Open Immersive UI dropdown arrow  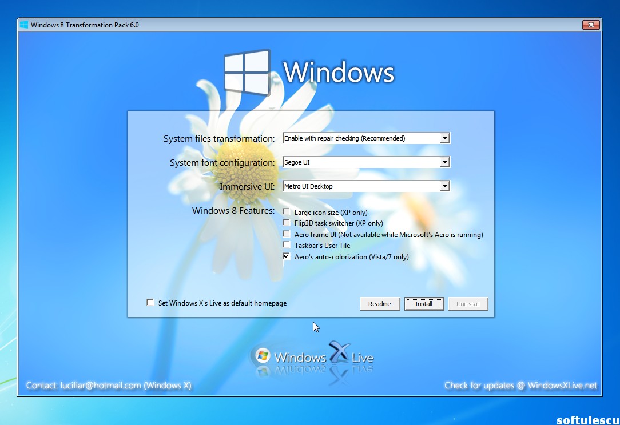pyautogui.click(x=444, y=186)
